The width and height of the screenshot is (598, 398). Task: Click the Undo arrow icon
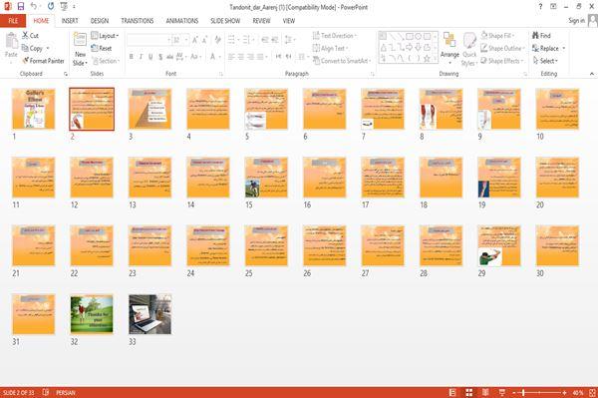point(34,6)
